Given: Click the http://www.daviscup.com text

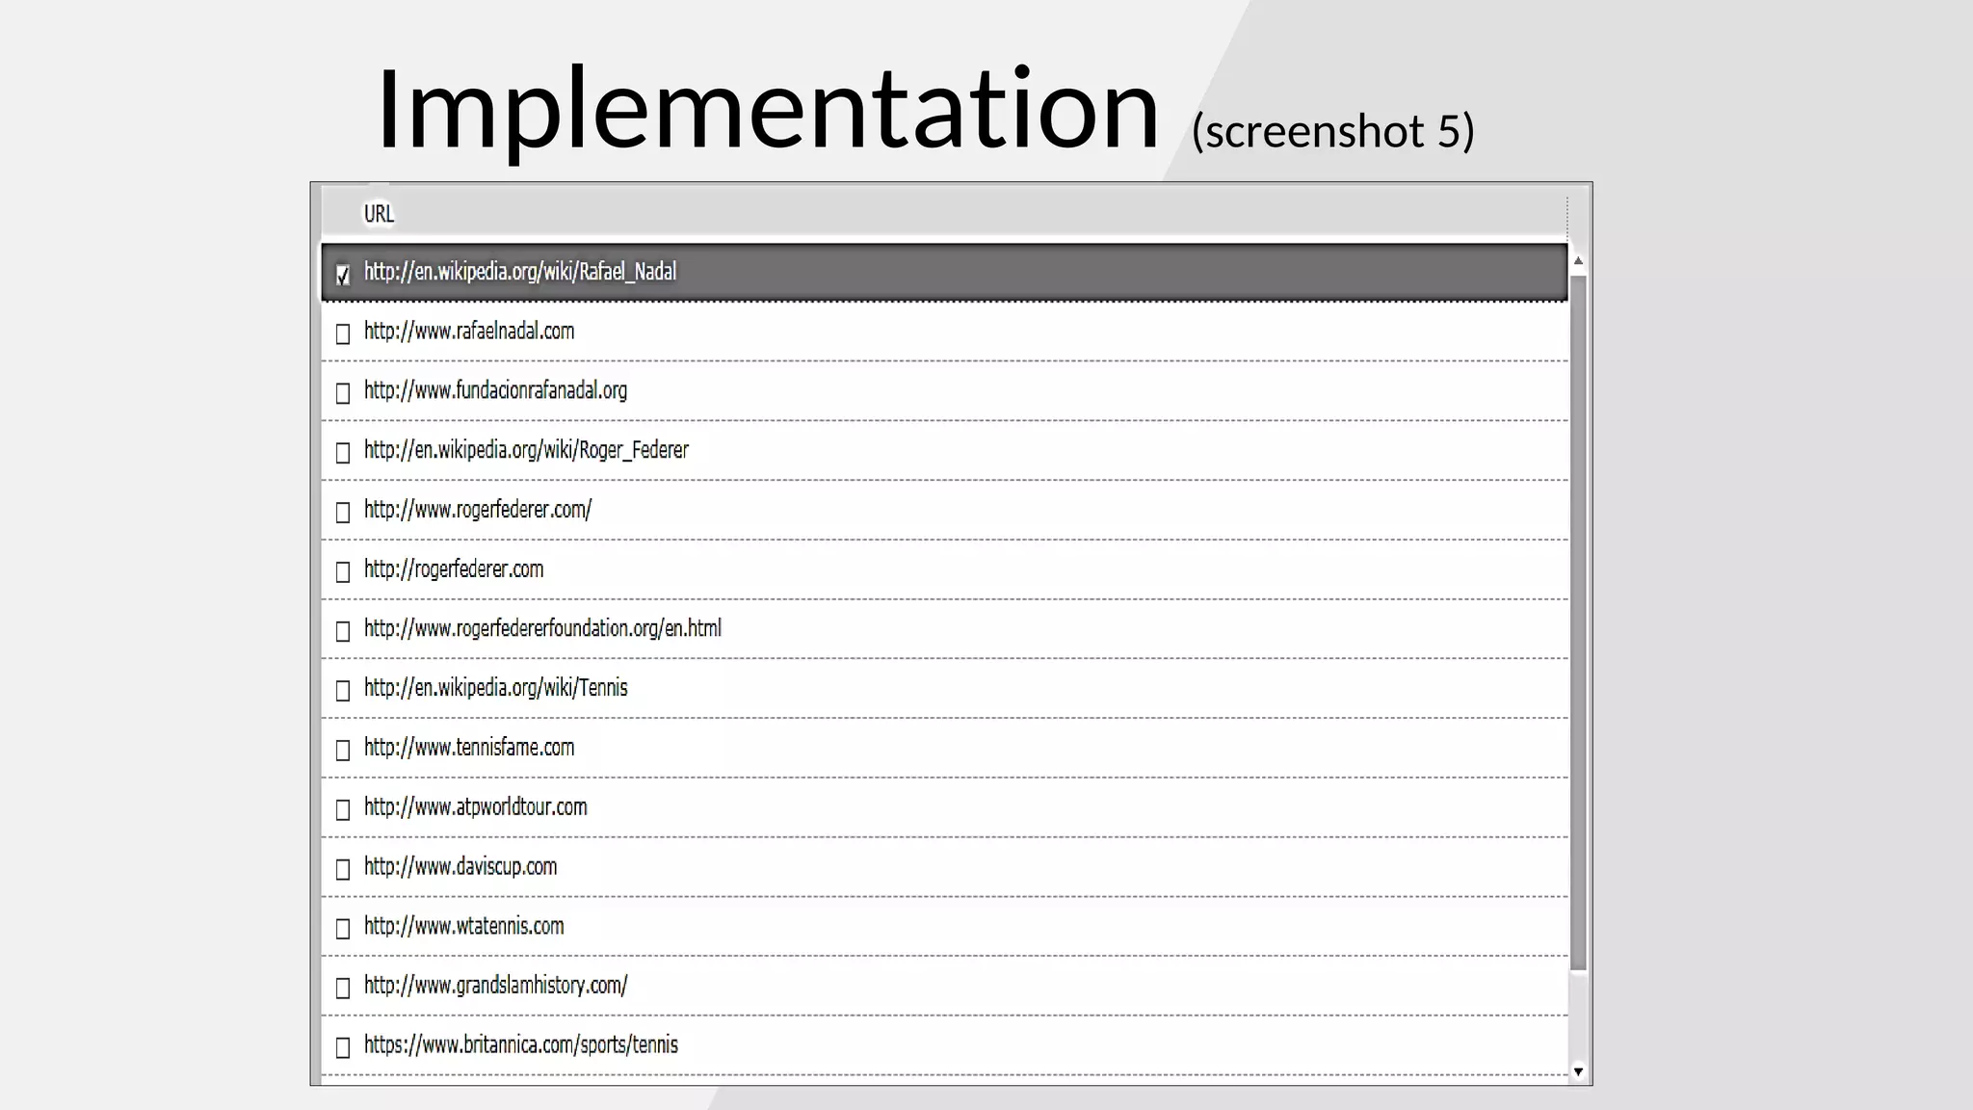Looking at the screenshot, I should [460, 867].
